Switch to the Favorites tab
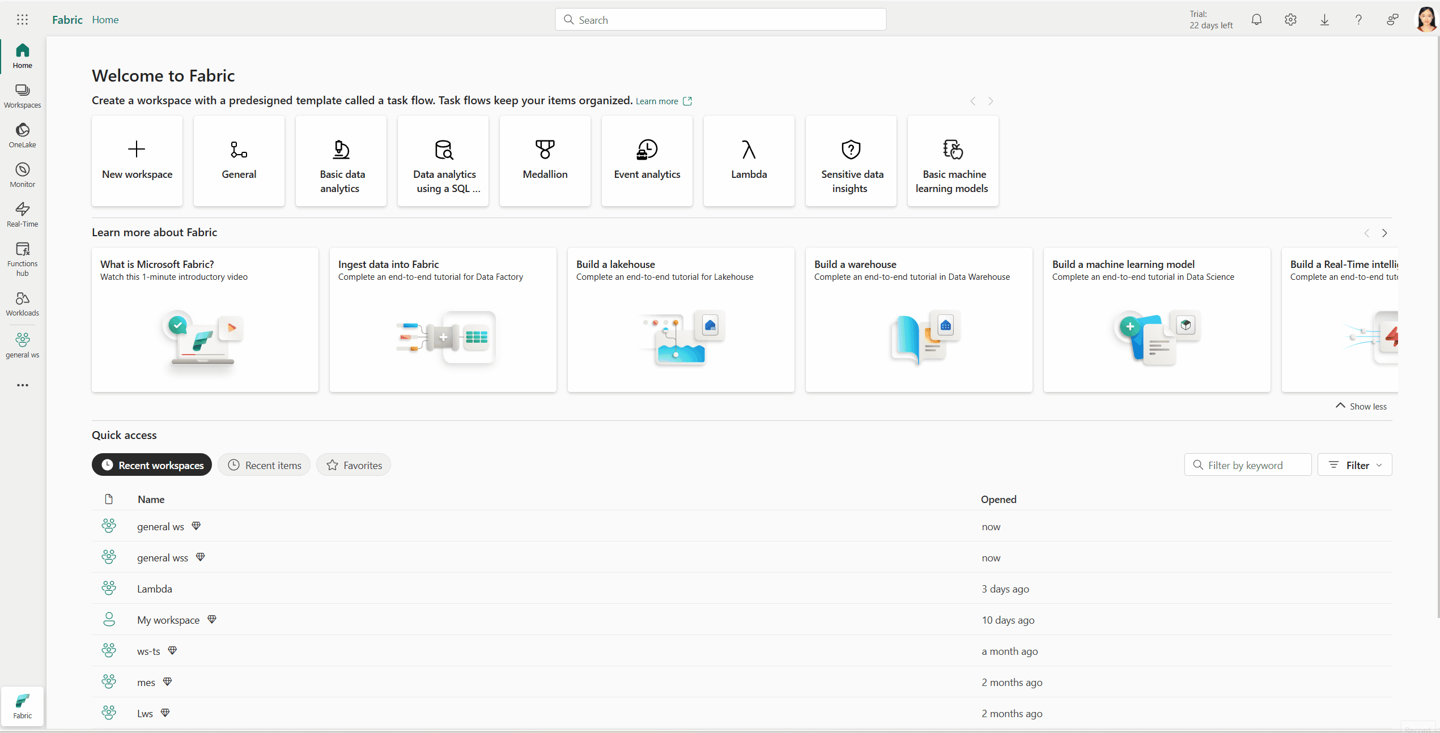 pos(354,465)
